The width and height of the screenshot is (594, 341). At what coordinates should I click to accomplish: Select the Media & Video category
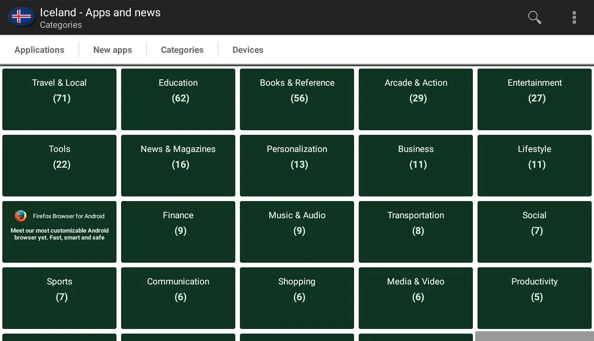[x=416, y=298]
